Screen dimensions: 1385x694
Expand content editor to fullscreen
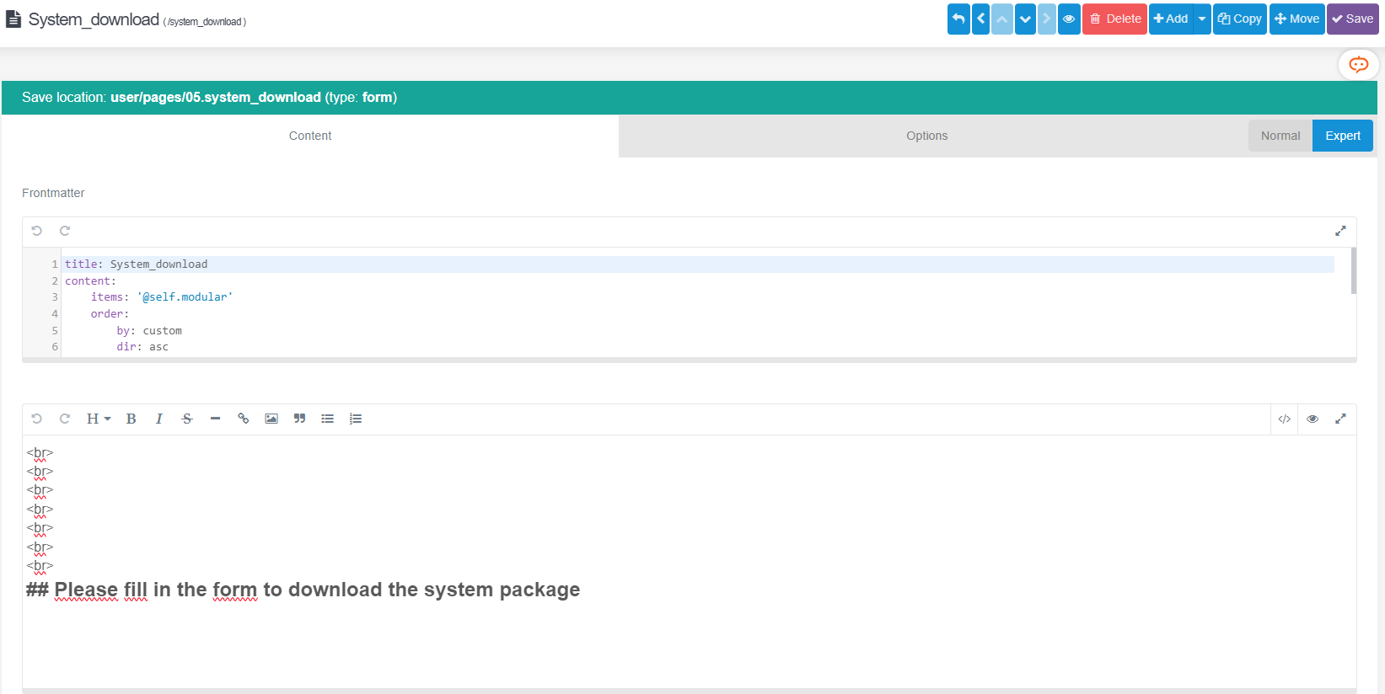point(1340,419)
